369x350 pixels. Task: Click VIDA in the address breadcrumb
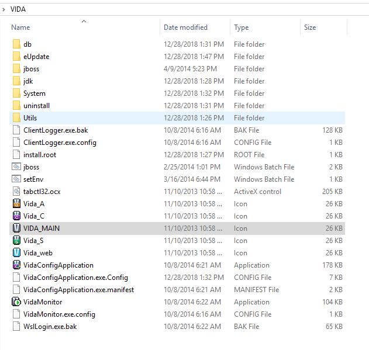click(18, 9)
